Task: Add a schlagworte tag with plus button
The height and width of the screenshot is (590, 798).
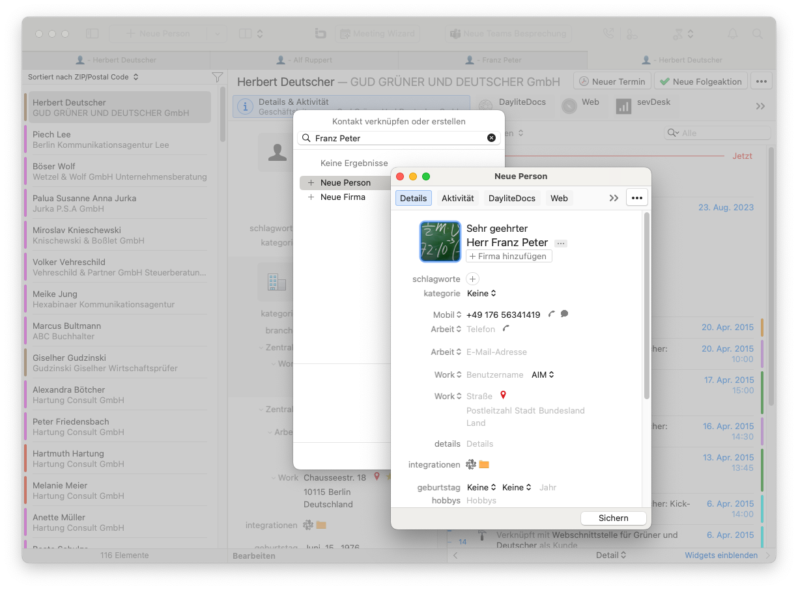Action: point(473,279)
